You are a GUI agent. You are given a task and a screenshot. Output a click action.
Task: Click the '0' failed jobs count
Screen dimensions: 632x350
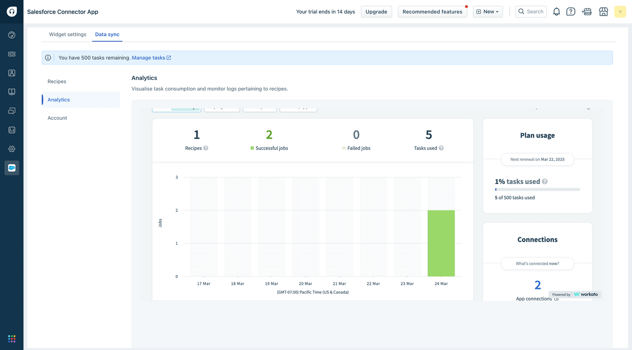click(x=356, y=135)
